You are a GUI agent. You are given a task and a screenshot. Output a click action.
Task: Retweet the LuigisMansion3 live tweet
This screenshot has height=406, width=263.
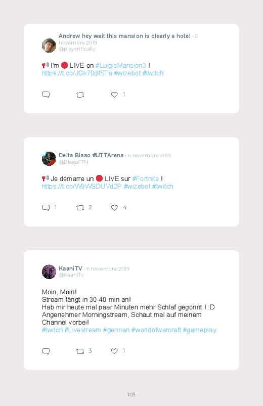click(80, 95)
